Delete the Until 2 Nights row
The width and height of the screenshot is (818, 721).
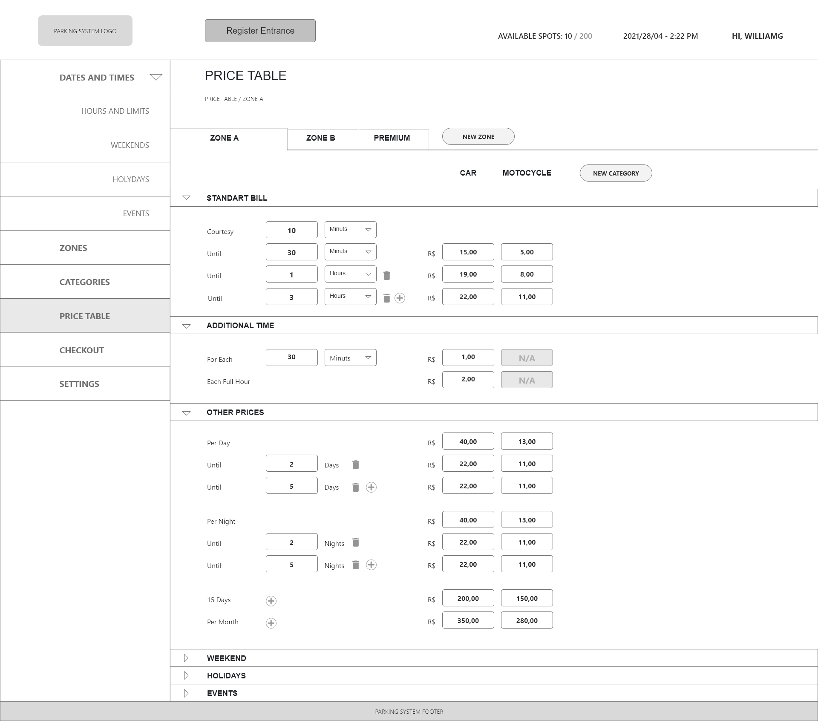[x=356, y=542]
